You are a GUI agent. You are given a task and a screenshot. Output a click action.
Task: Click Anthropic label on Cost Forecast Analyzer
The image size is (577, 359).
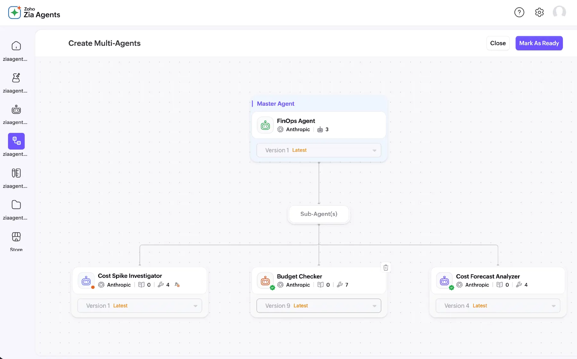tap(477, 285)
